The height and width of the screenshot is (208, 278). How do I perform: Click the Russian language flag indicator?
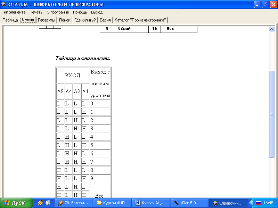[258, 203]
